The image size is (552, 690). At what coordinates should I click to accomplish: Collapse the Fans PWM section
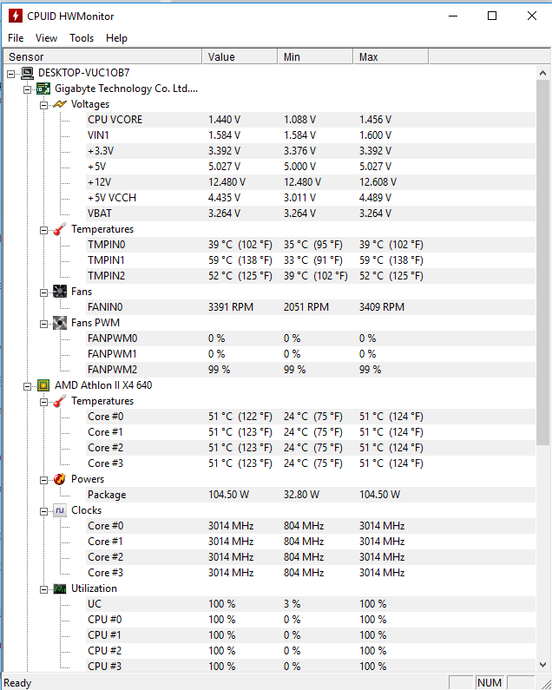[x=43, y=323]
